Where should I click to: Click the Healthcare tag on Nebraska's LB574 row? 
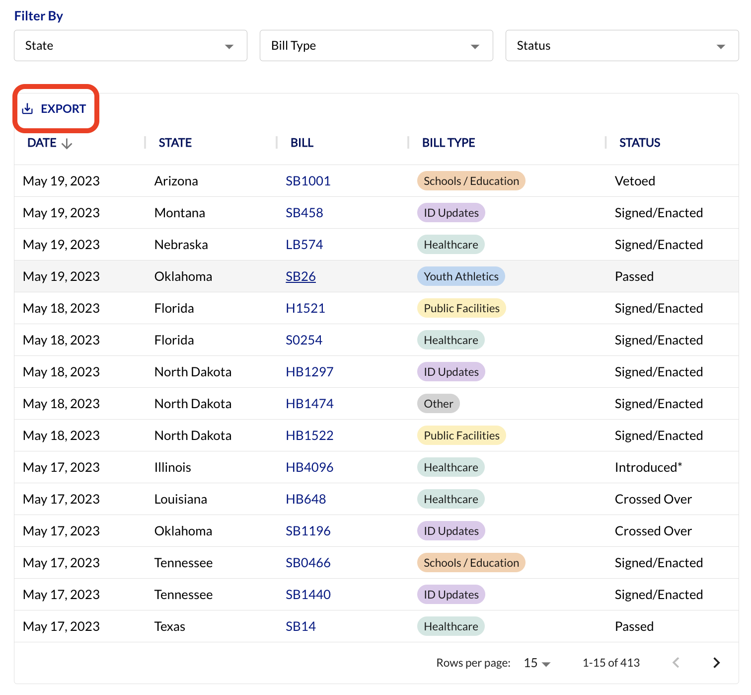(451, 244)
